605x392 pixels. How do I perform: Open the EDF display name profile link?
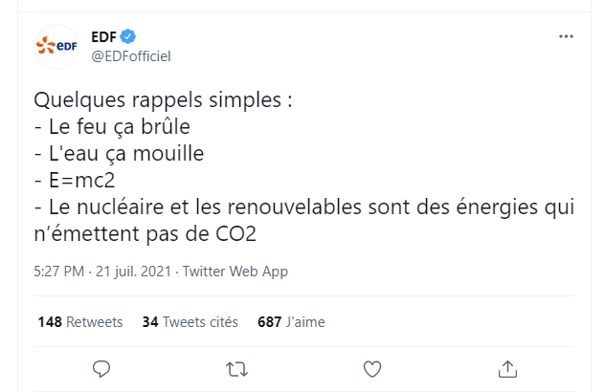point(102,36)
